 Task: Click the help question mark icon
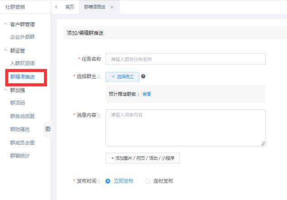click(x=143, y=77)
